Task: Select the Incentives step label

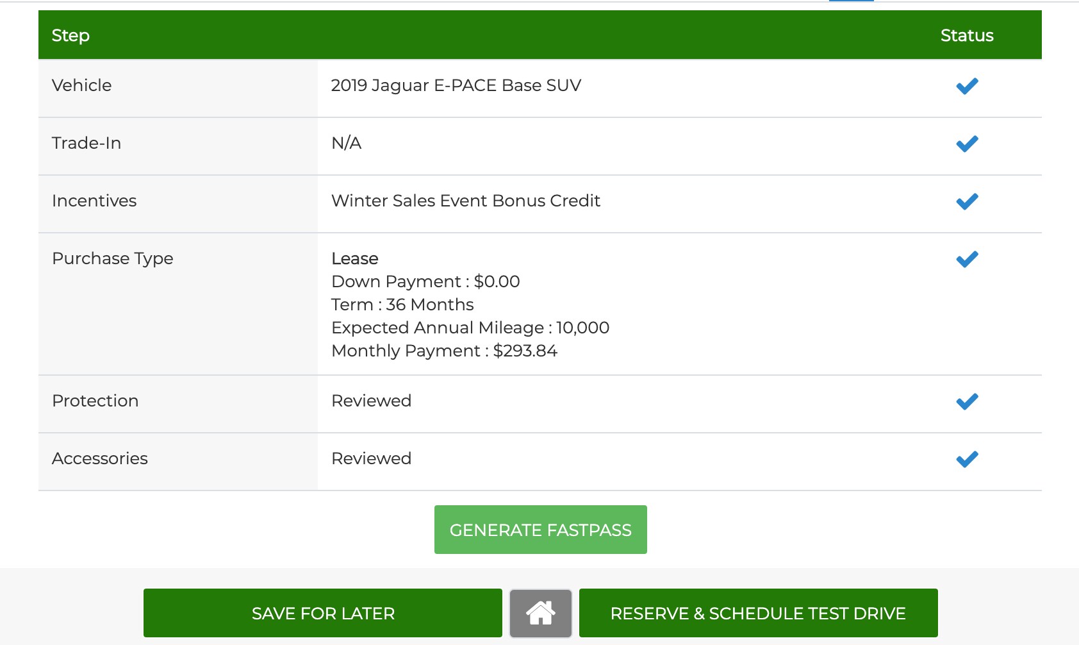Action: [x=94, y=201]
